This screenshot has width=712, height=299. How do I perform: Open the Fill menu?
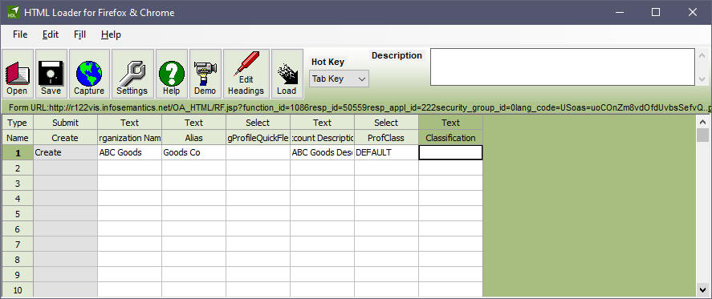click(x=79, y=34)
